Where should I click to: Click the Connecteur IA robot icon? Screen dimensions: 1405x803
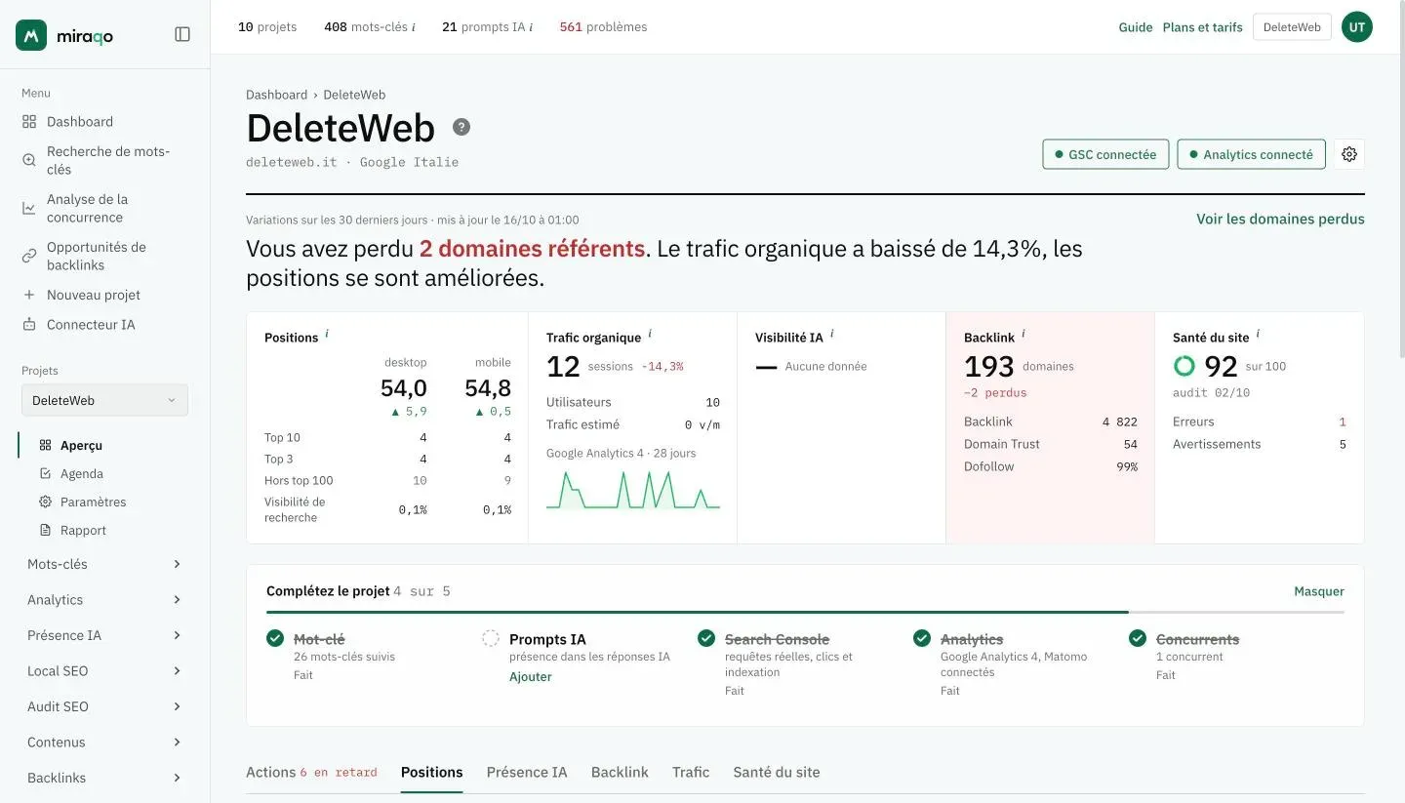click(x=29, y=324)
